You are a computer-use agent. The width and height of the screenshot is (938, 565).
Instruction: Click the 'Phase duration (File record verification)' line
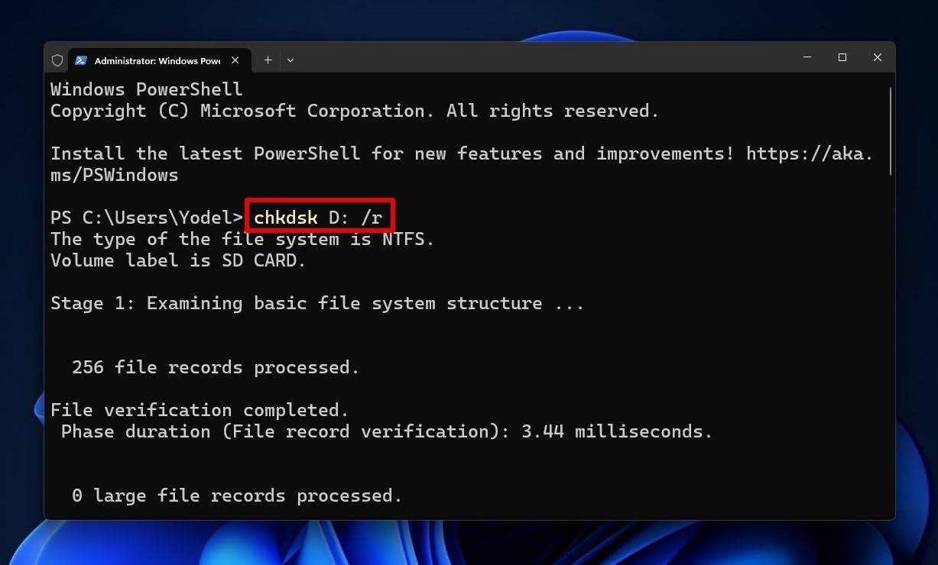[x=387, y=431]
